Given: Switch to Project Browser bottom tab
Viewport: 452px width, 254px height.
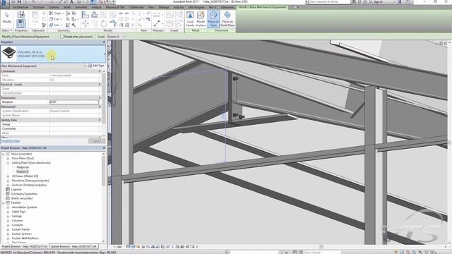Looking at the screenshot, I should [x=25, y=246].
